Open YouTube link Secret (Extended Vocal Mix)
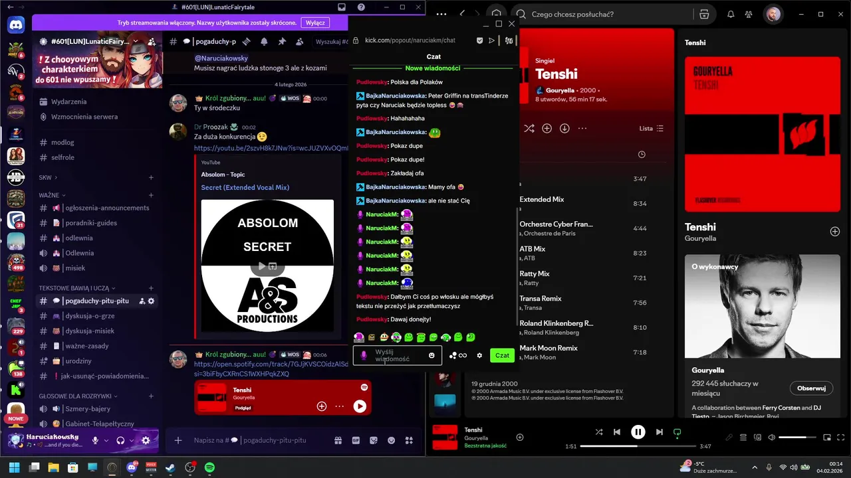This screenshot has height=478, width=851. click(245, 187)
